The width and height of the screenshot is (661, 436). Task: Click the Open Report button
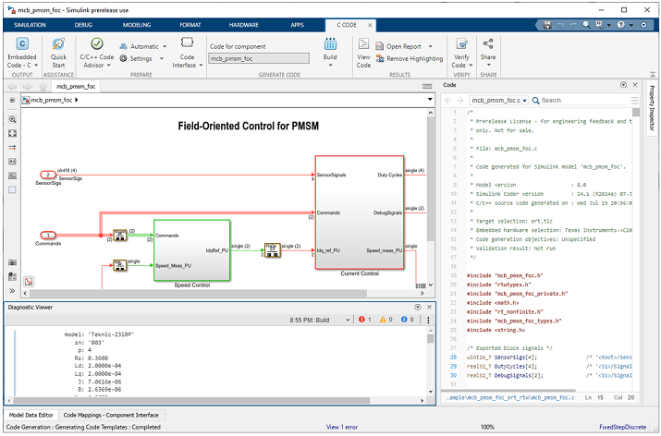[404, 46]
